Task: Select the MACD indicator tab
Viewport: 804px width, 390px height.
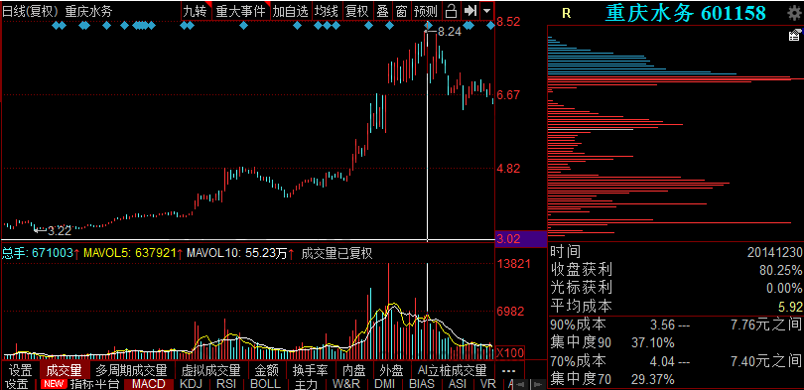Action: (x=149, y=384)
